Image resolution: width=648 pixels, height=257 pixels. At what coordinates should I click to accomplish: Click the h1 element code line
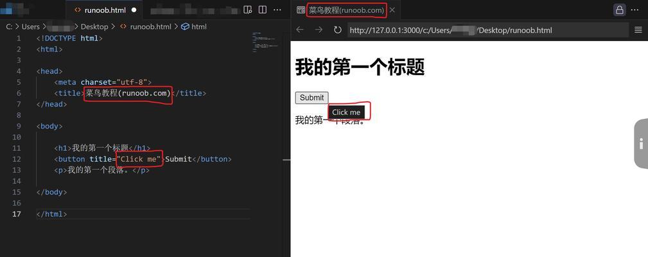[102, 148]
